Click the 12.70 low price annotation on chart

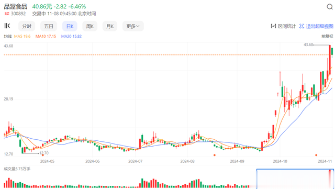tap(44, 153)
